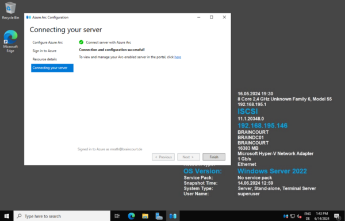This screenshot has height=221, width=345.
Task: Click the 'User Name:' label
Action: (196, 194)
